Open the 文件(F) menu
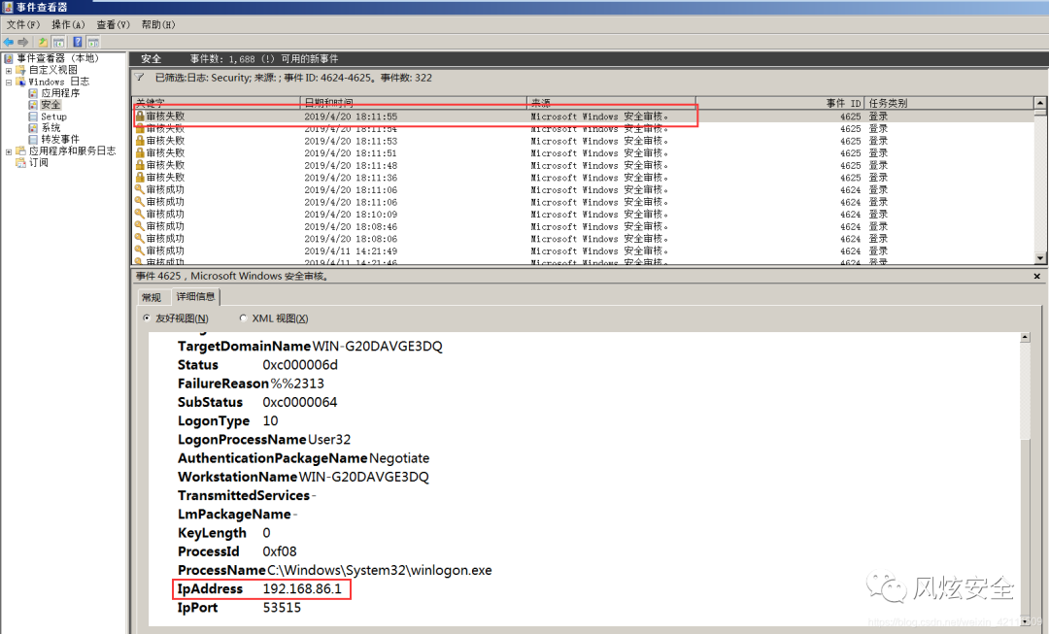Screen dimensions: 1049x634 point(23,24)
